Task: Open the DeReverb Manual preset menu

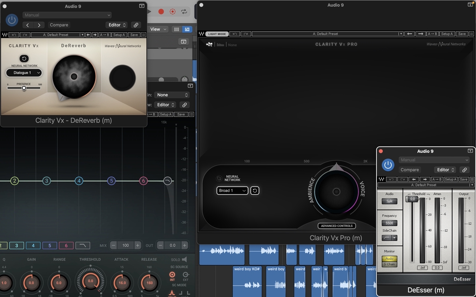Action: pos(67,15)
